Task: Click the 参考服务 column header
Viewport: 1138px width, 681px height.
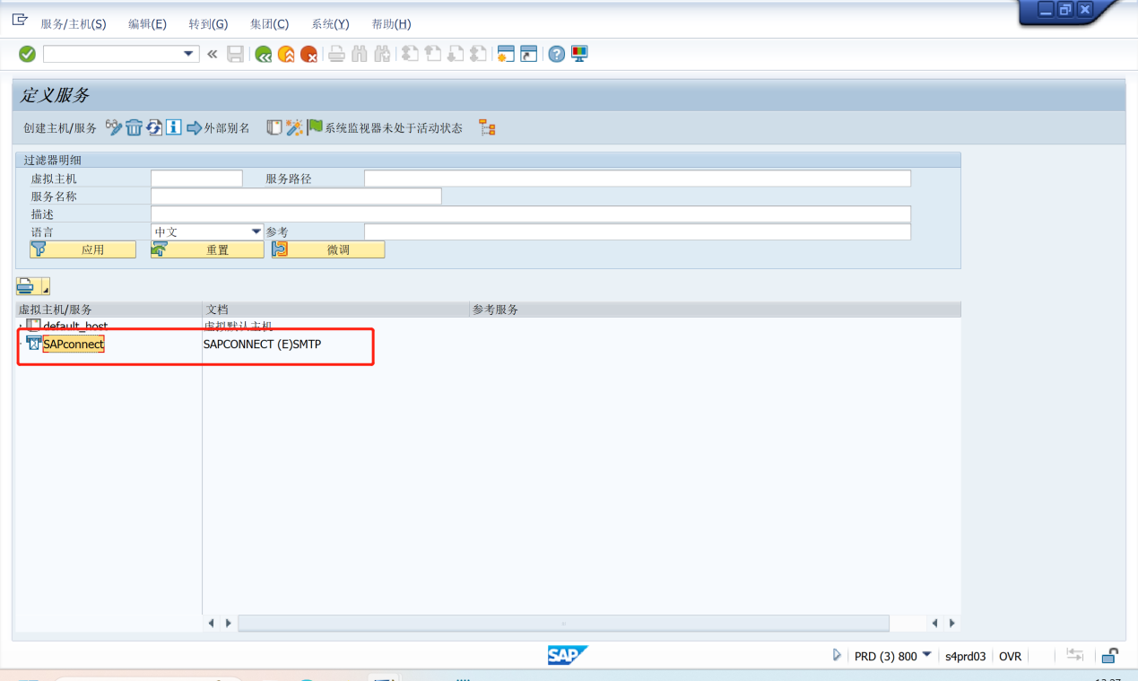Action: pos(716,310)
